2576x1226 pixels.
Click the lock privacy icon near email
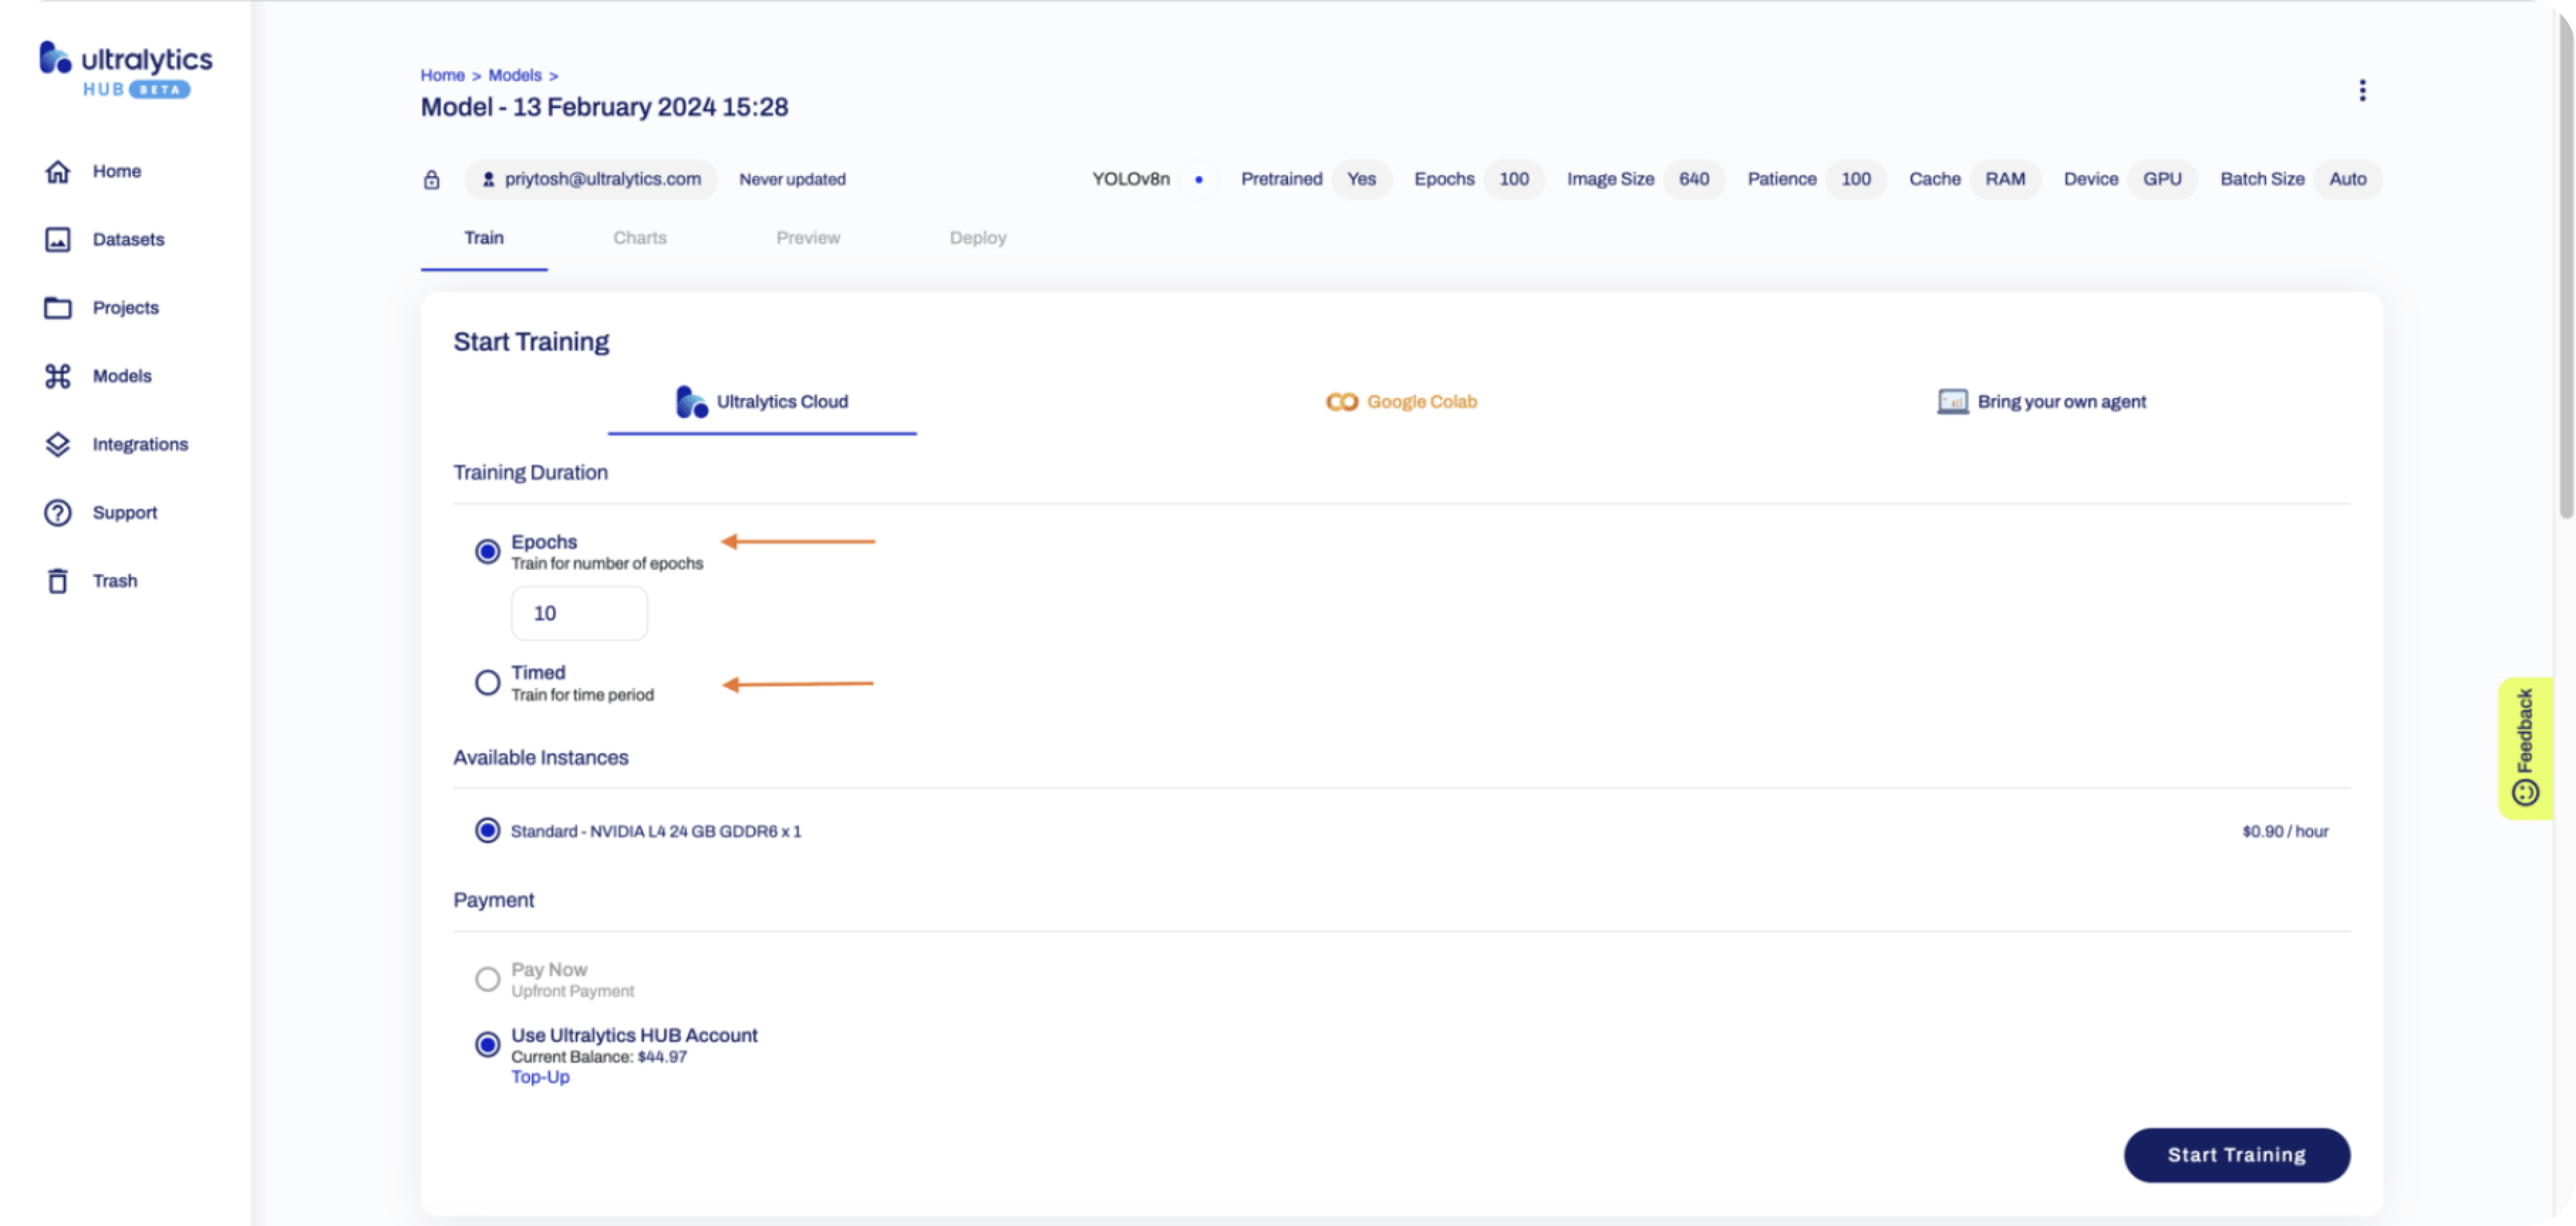(432, 180)
